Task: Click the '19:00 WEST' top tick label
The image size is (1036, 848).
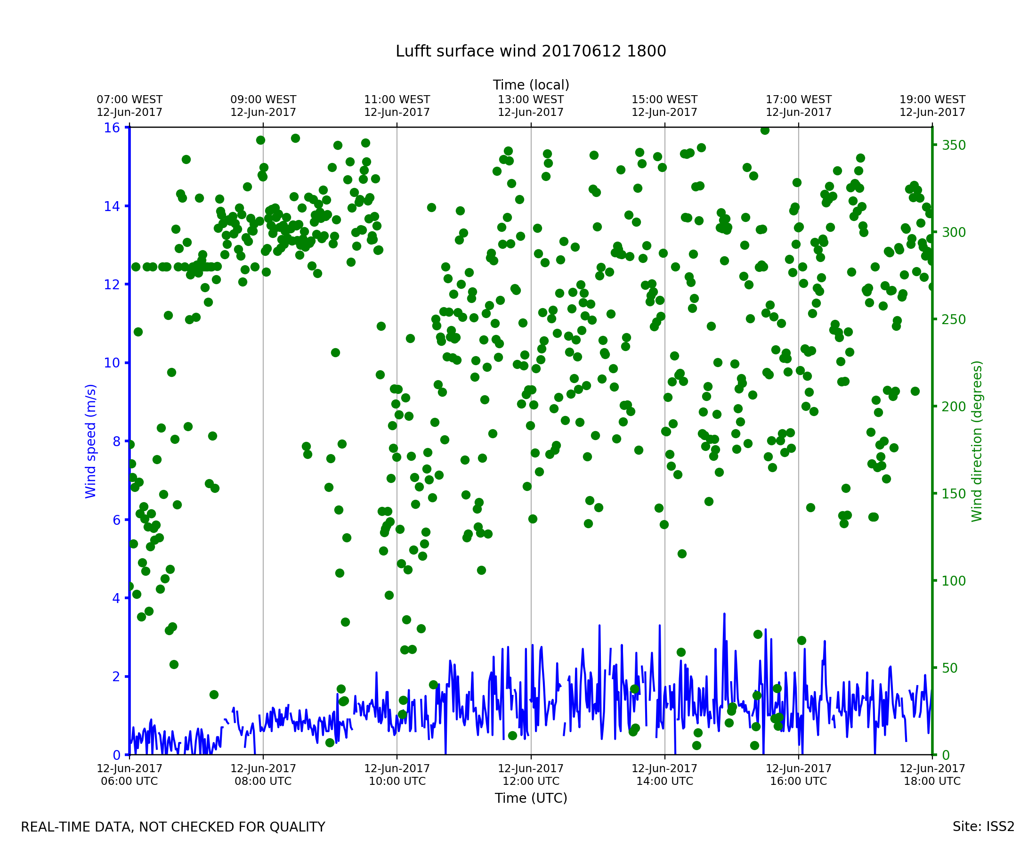Action: click(932, 100)
